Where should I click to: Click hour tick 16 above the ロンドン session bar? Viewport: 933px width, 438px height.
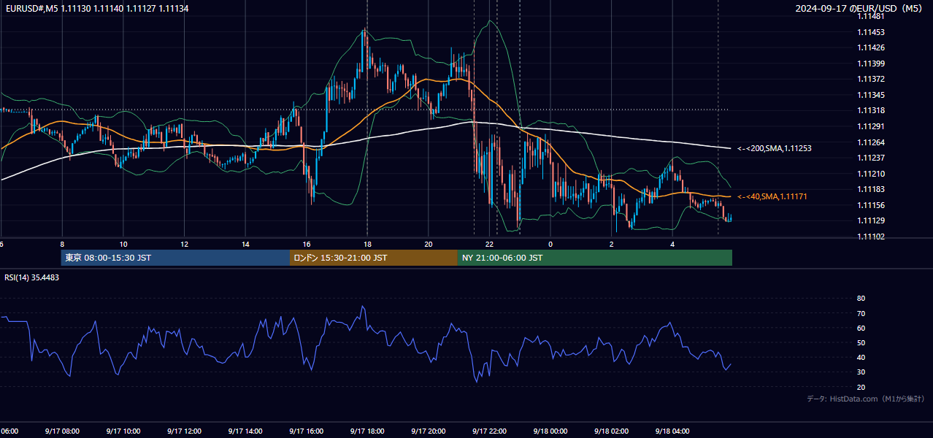[x=307, y=244]
